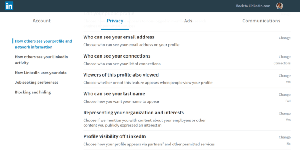Open How LinkedIn uses your data
The image size is (300, 151).
[x=41, y=73]
